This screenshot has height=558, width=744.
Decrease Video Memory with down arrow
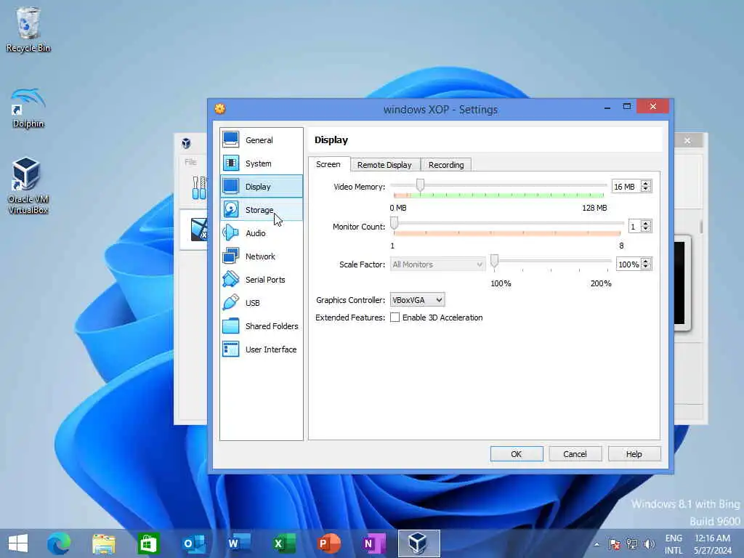tap(645, 190)
